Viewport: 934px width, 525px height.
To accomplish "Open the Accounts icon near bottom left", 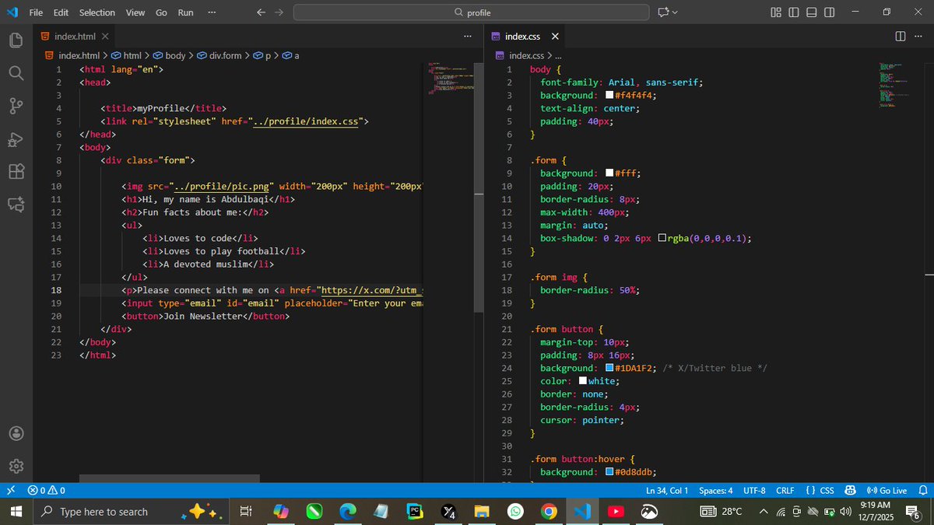I will (16, 433).
